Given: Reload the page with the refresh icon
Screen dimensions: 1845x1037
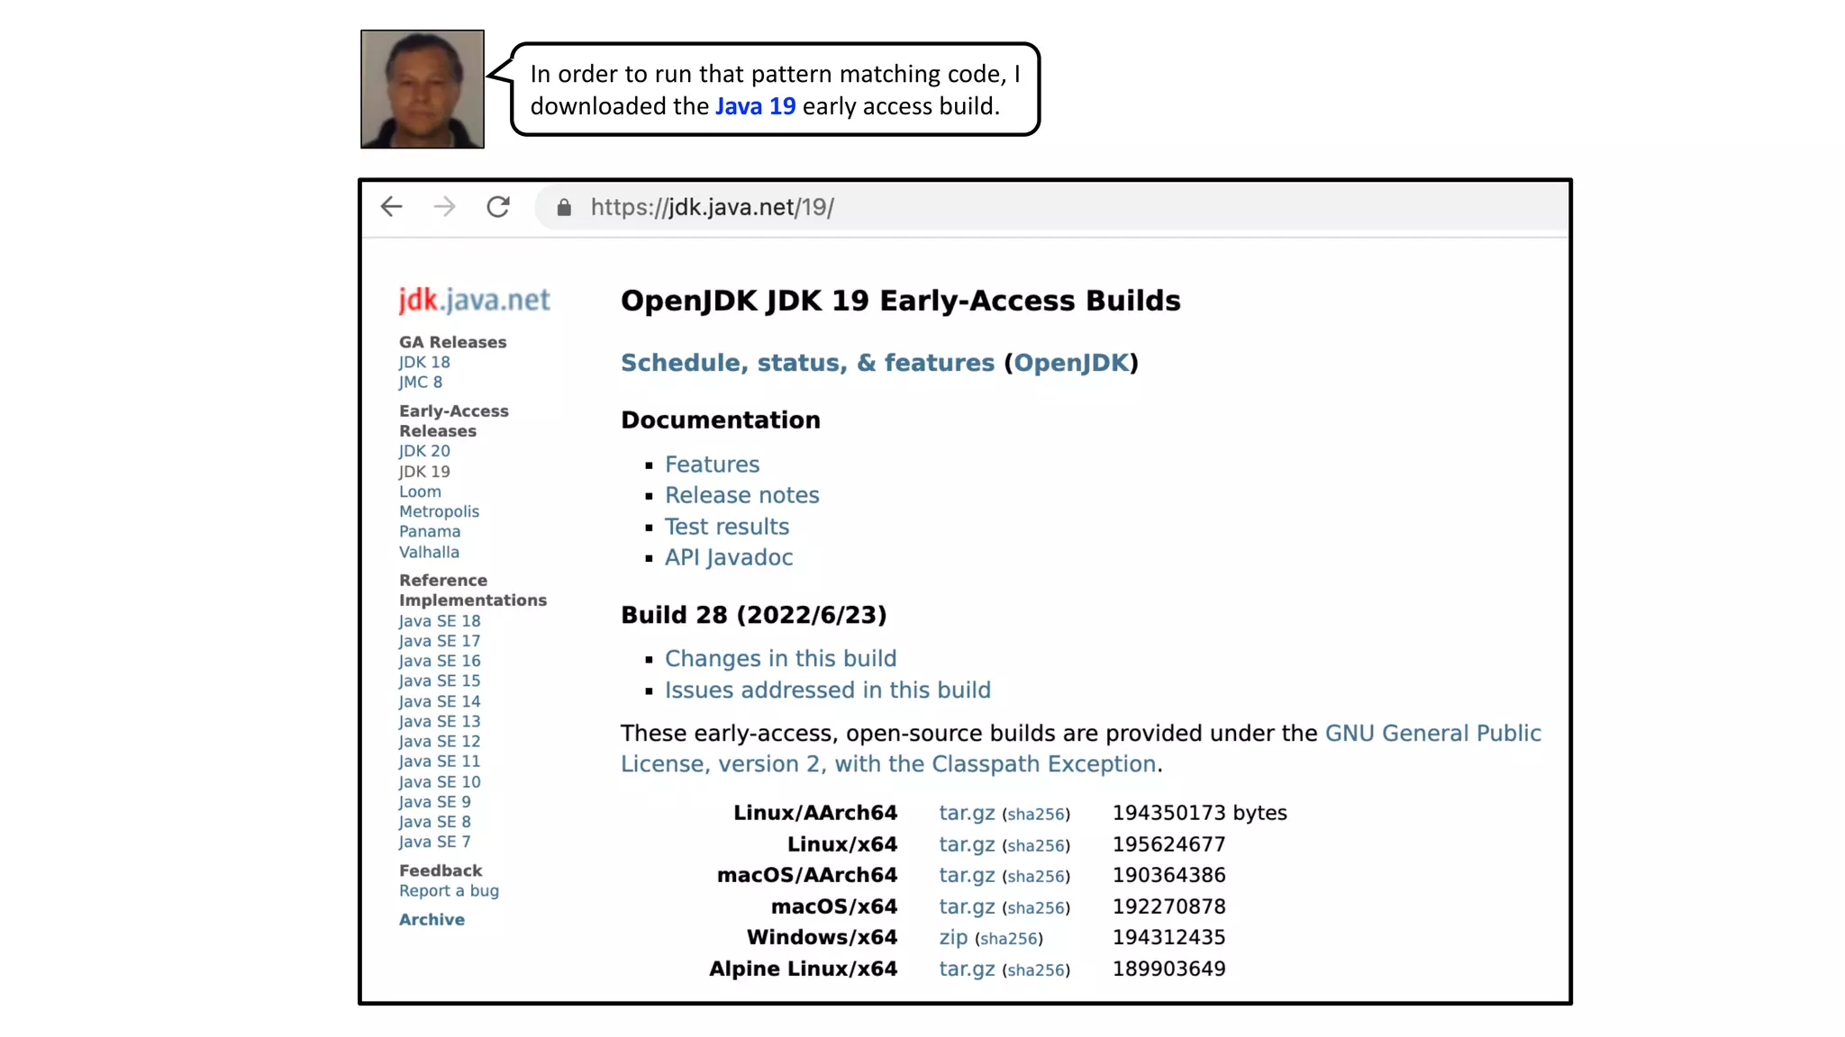Looking at the screenshot, I should (498, 207).
